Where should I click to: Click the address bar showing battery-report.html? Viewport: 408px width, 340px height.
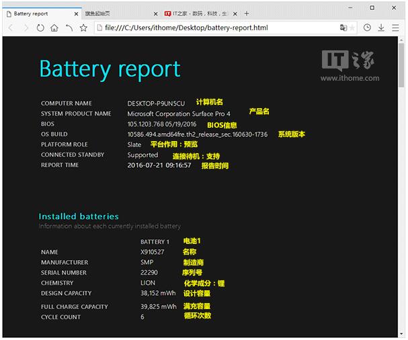(x=215, y=28)
